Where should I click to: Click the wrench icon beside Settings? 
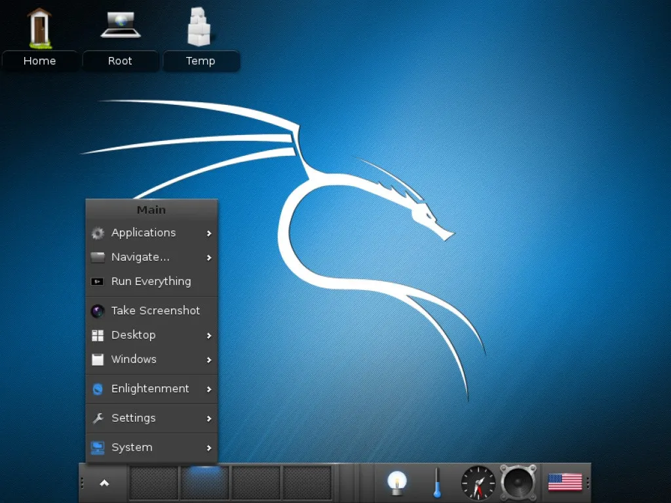coord(97,418)
